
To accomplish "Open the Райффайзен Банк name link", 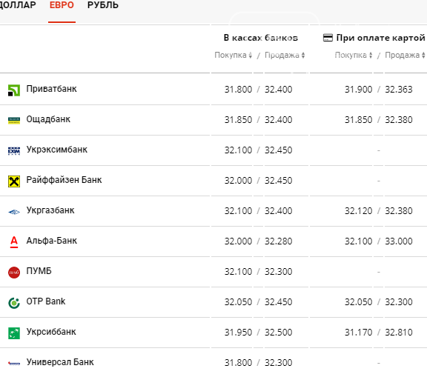I will coord(64,180).
